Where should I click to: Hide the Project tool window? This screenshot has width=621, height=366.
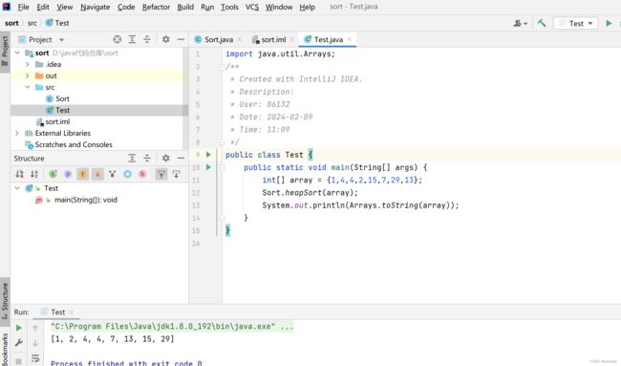(x=181, y=39)
